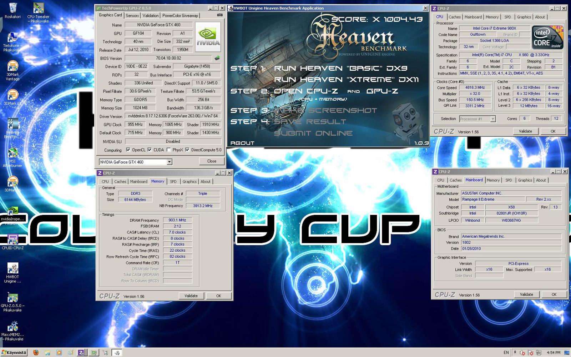Toggle the CUDA checkbox in GPU-Z

(x=150, y=150)
